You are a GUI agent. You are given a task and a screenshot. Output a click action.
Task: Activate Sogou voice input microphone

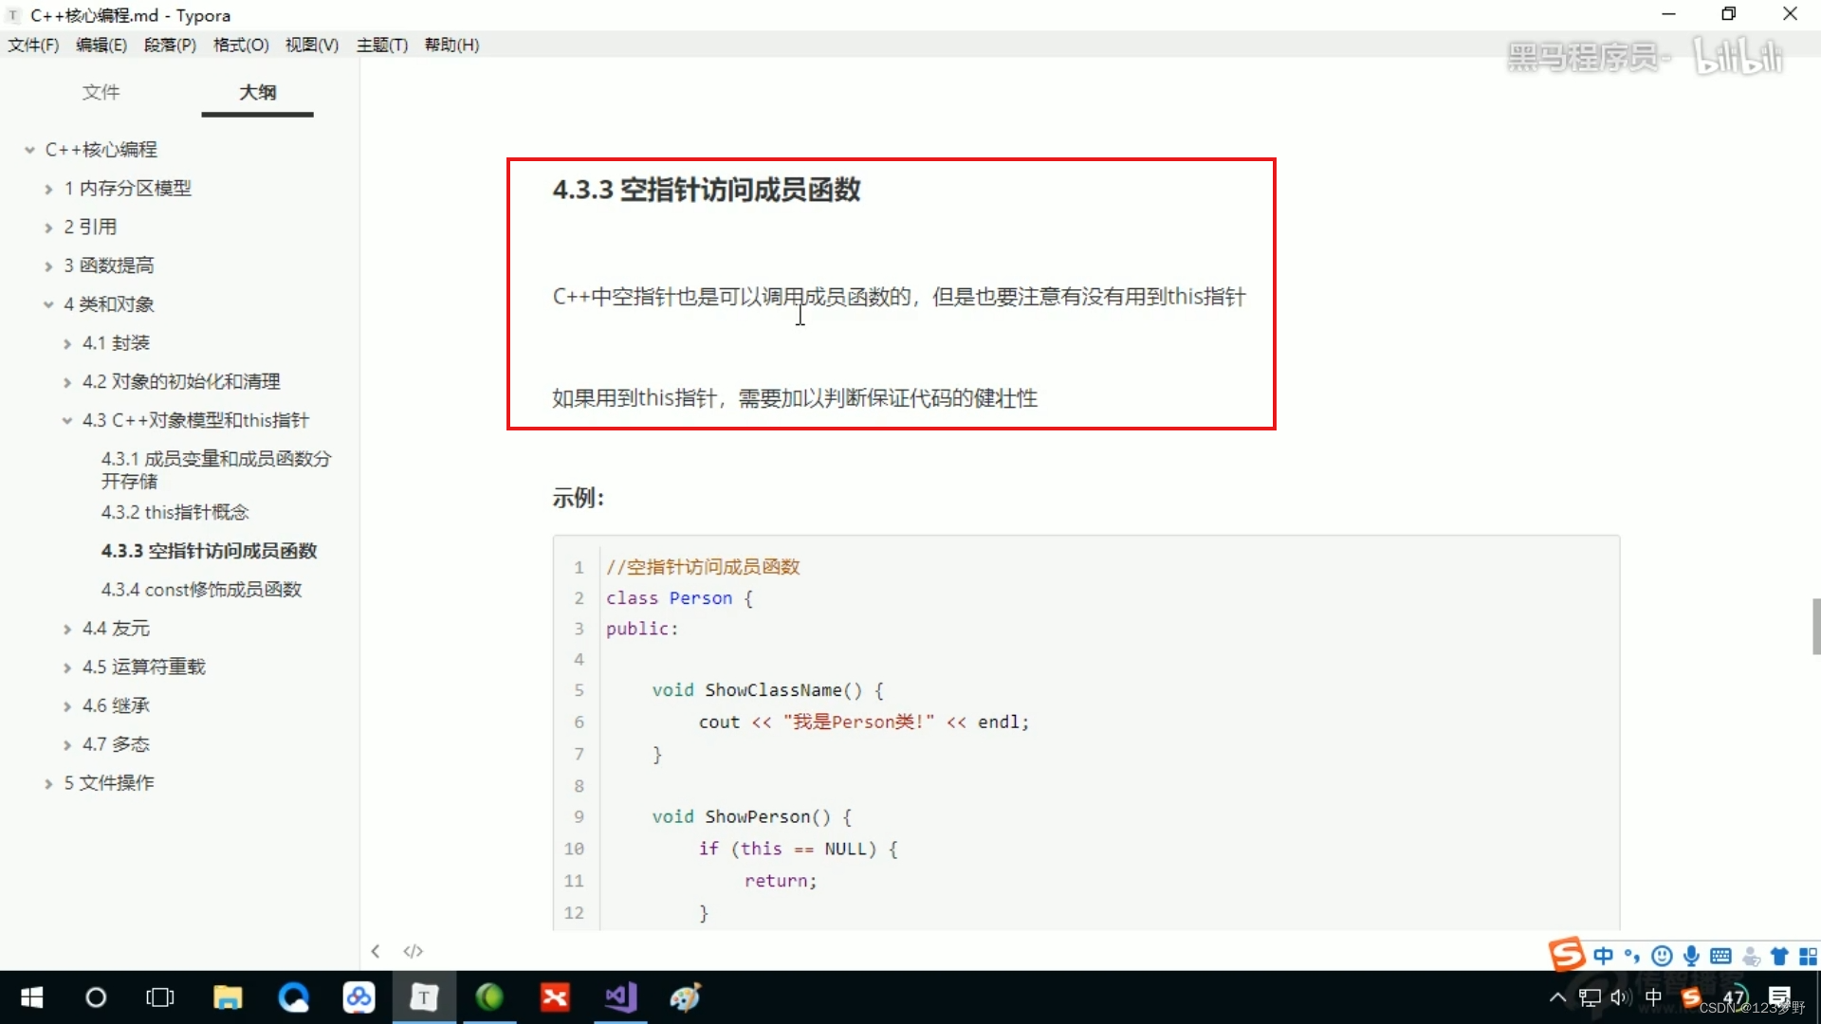coord(1691,956)
